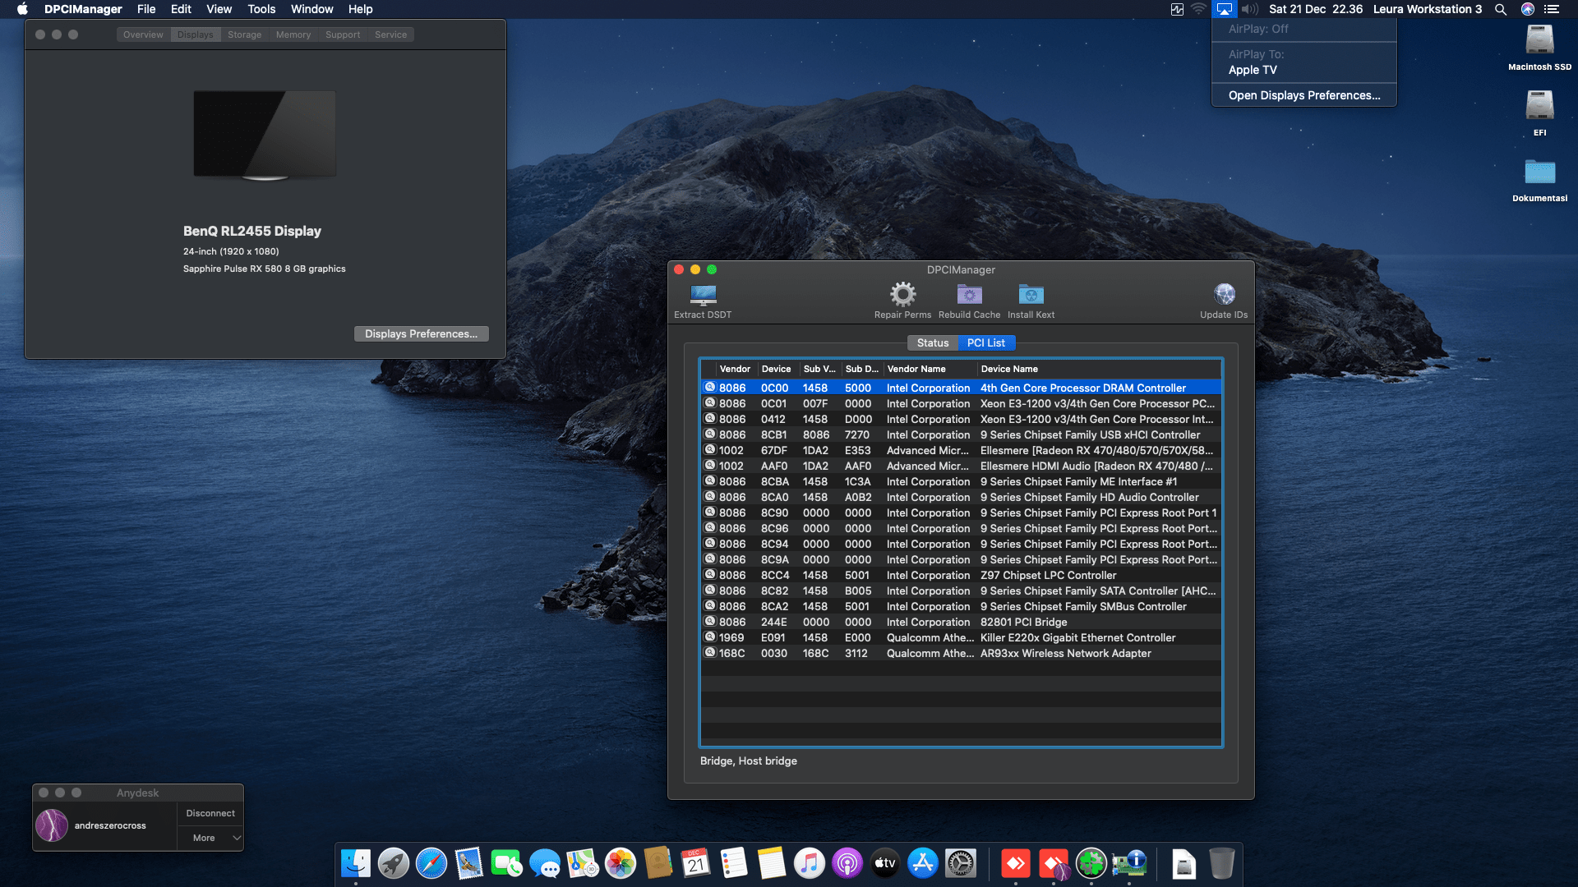Select the PCI List segment

985,342
